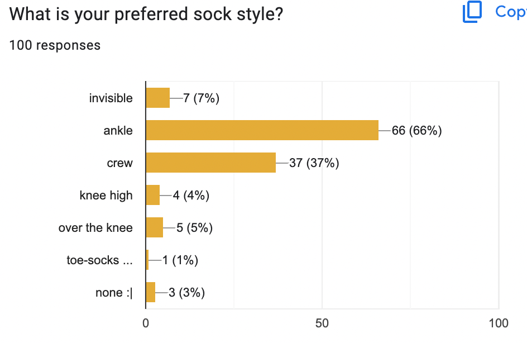Image resolution: width=527 pixels, height=343 pixels.
Task: Click the 50 axis tick label
Action: (x=322, y=323)
